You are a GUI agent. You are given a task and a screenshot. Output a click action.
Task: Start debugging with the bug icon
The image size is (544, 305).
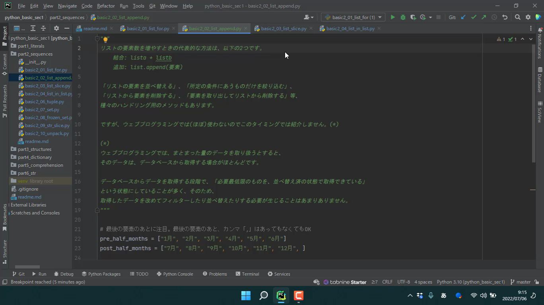[x=403, y=17]
